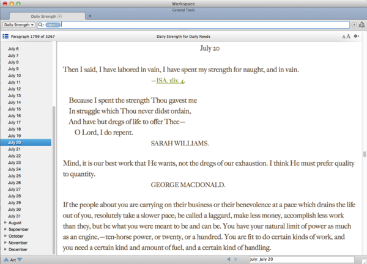The image size is (367, 264).
Task: Go to next entry with right arrow
Action: (x=236, y=260)
